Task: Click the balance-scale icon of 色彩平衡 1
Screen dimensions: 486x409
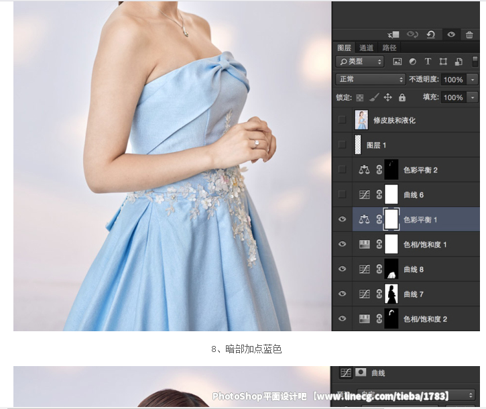Action: [x=365, y=219]
